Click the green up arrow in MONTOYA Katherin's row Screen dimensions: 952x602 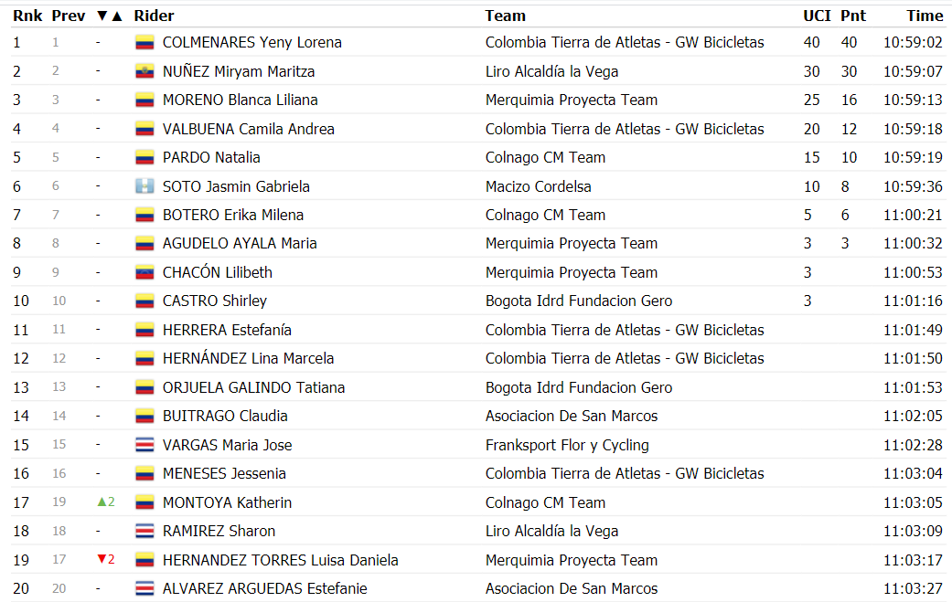click(x=102, y=502)
